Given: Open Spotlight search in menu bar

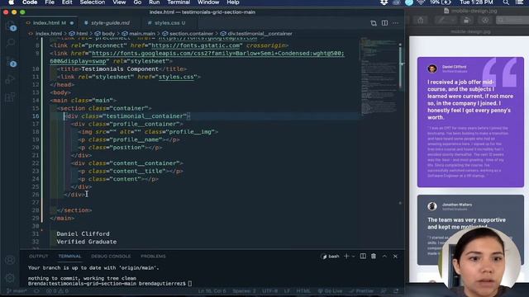Looking at the screenshot, I should pos(506,2).
